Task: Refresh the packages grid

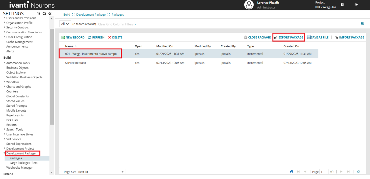Action: [x=96, y=37]
